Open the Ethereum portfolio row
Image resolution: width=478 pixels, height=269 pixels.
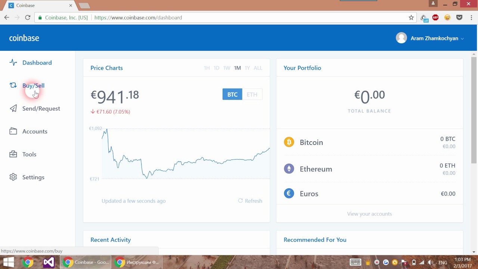click(370, 169)
